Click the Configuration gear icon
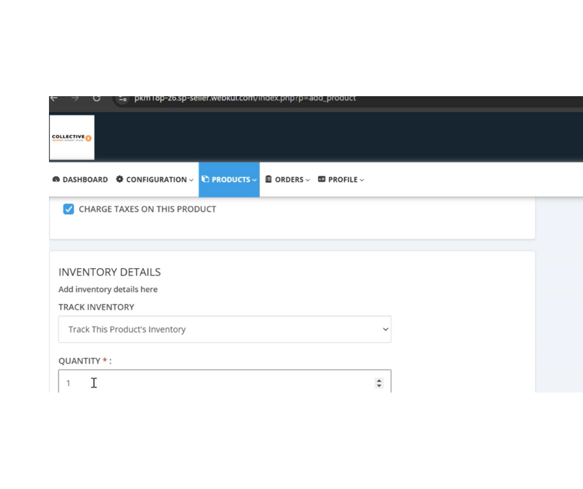This screenshot has width=583, height=489. tap(119, 179)
